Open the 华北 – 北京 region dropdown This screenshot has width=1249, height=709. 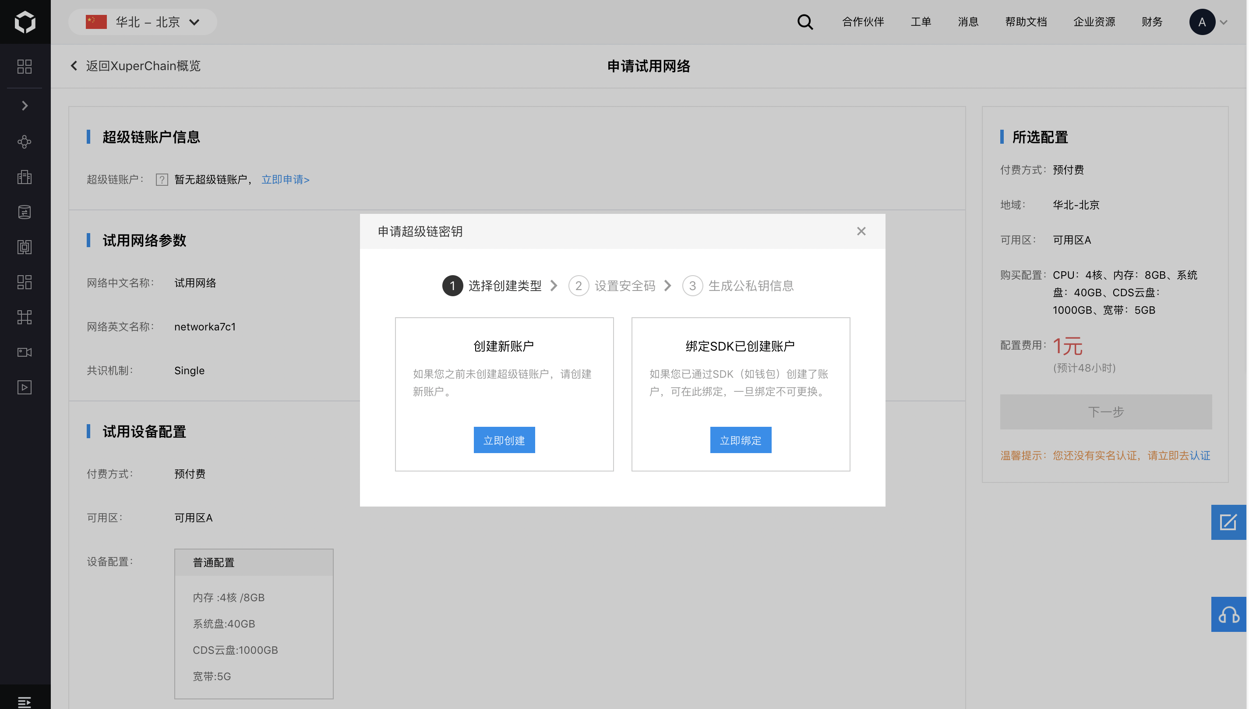pyautogui.click(x=143, y=22)
